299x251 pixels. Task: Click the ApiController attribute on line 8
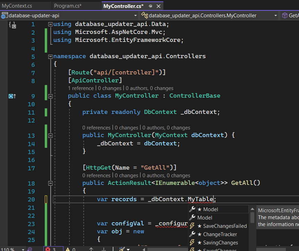(95, 81)
